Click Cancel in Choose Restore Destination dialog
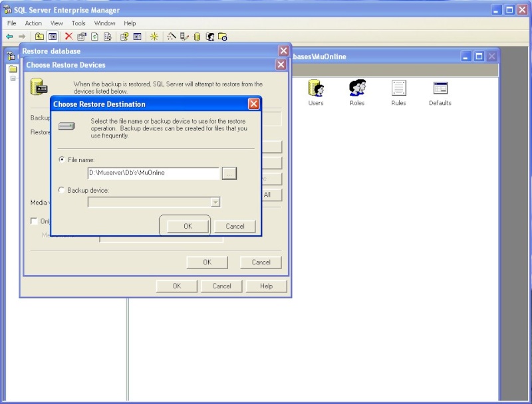532x404 pixels. 235,226
